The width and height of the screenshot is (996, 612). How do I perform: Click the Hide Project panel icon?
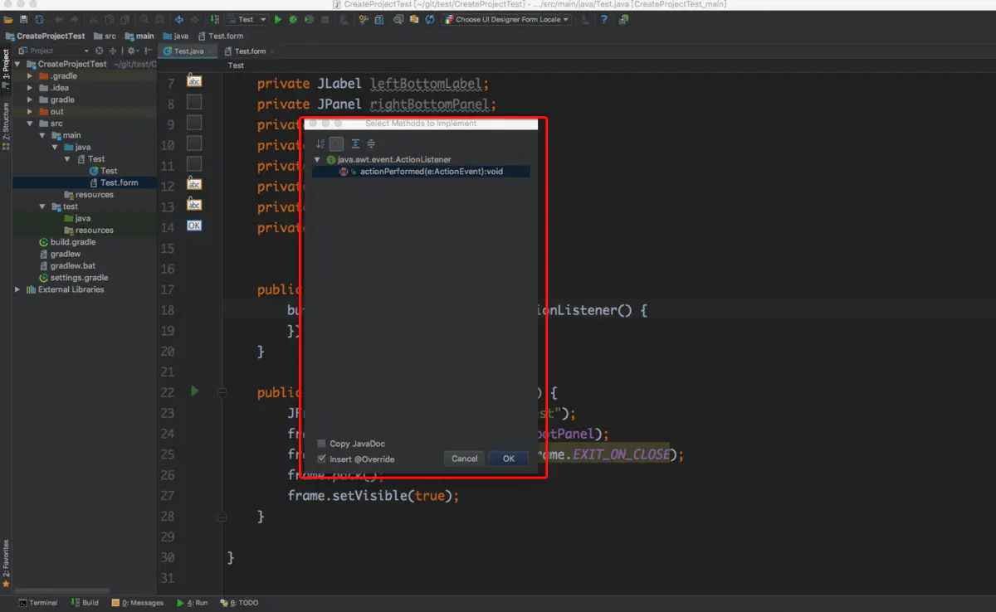[148, 51]
